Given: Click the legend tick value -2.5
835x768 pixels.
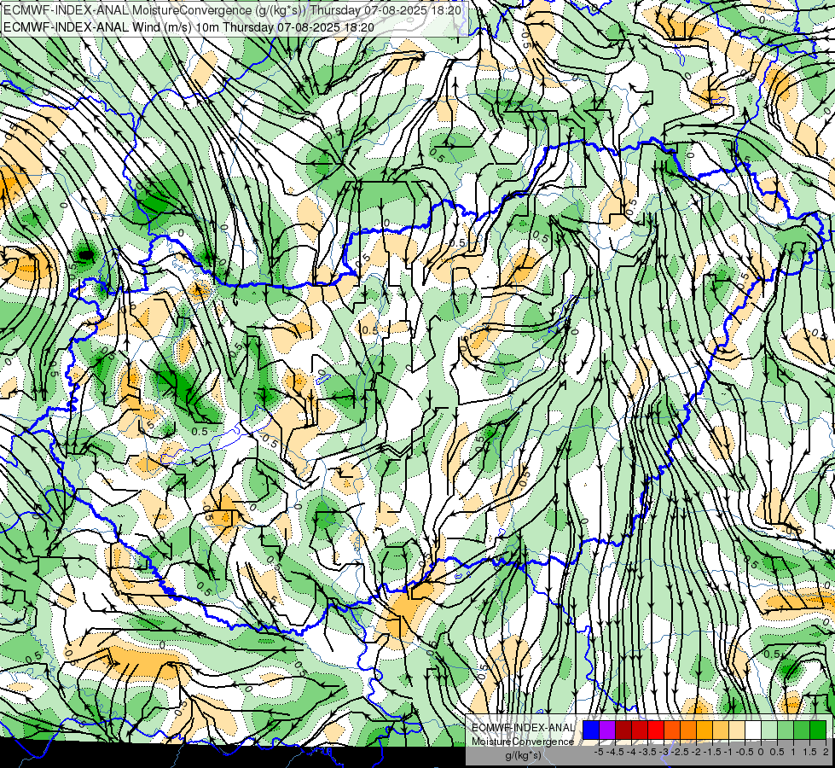Looking at the screenshot, I should (680, 752).
